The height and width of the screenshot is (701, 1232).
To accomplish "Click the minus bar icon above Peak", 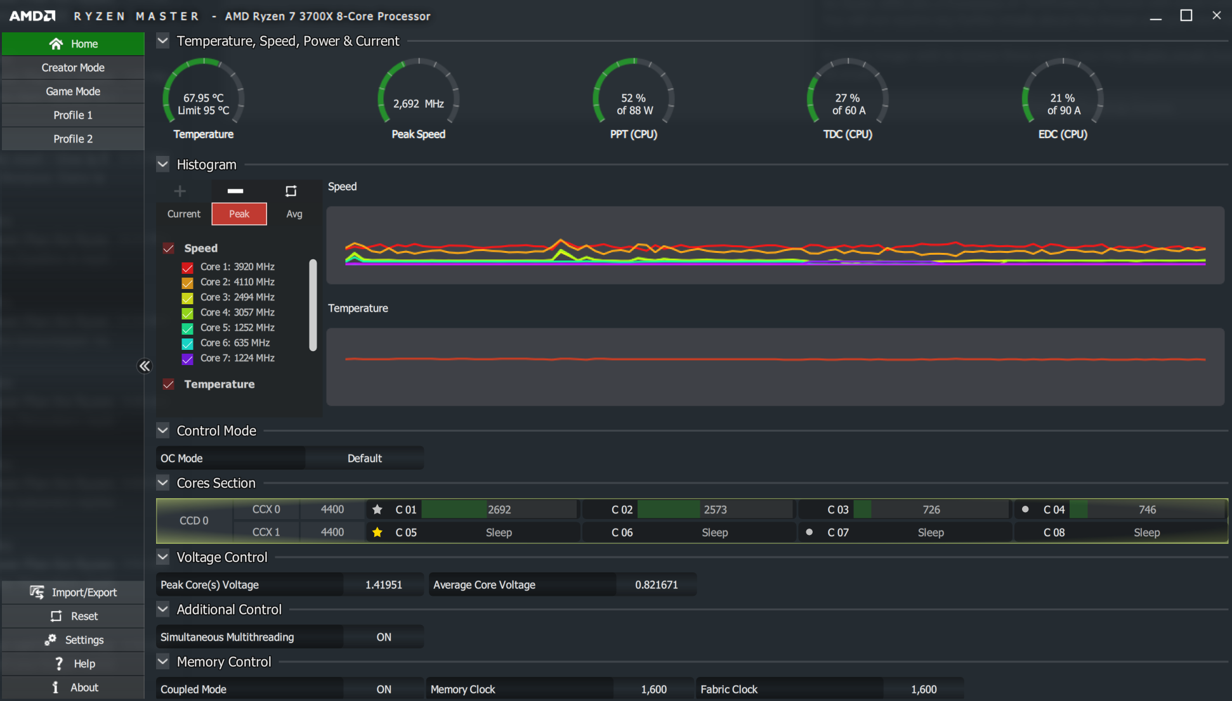I will tap(235, 191).
